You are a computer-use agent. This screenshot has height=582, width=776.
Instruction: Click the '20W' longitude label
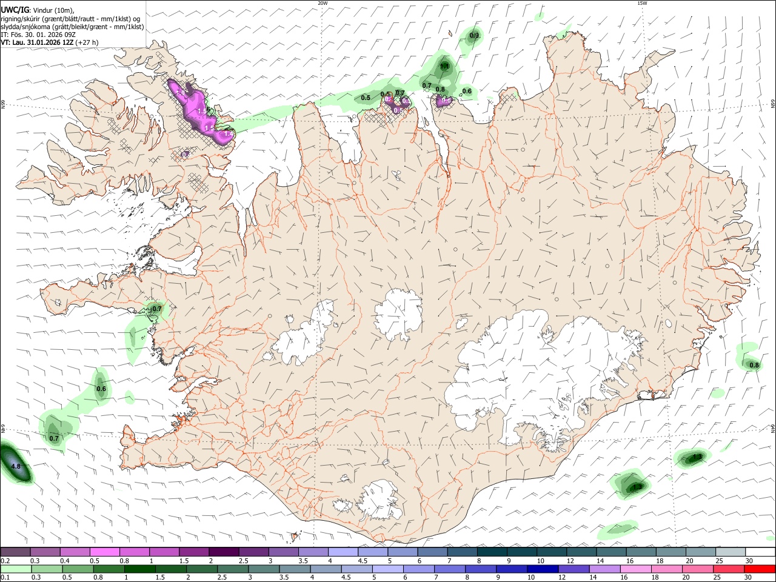coord(323,3)
